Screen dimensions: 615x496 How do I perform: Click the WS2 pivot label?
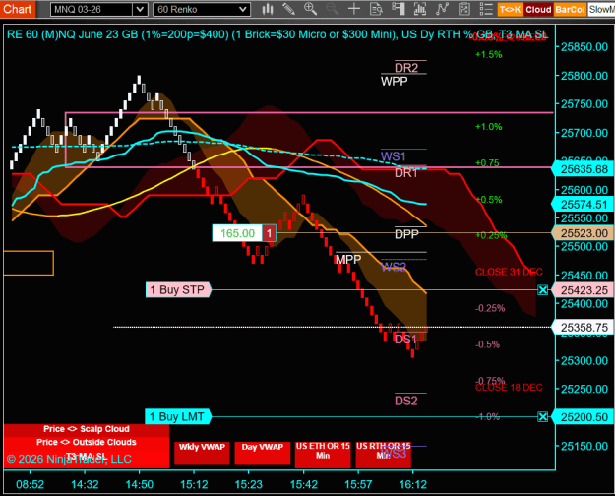point(394,268)
